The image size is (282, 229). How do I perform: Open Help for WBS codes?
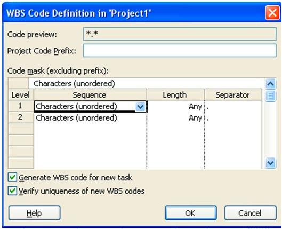click(34, 213)
